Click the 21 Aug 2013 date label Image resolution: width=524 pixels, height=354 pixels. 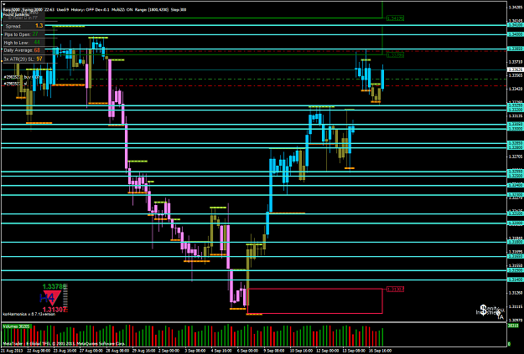click(x=11, y=351)
